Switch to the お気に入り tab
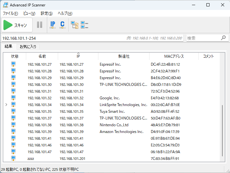 click(28, 47)
